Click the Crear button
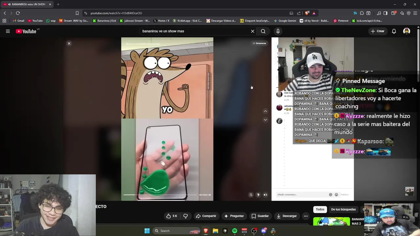Screen dimensions: 420x236 click(377, 31)
